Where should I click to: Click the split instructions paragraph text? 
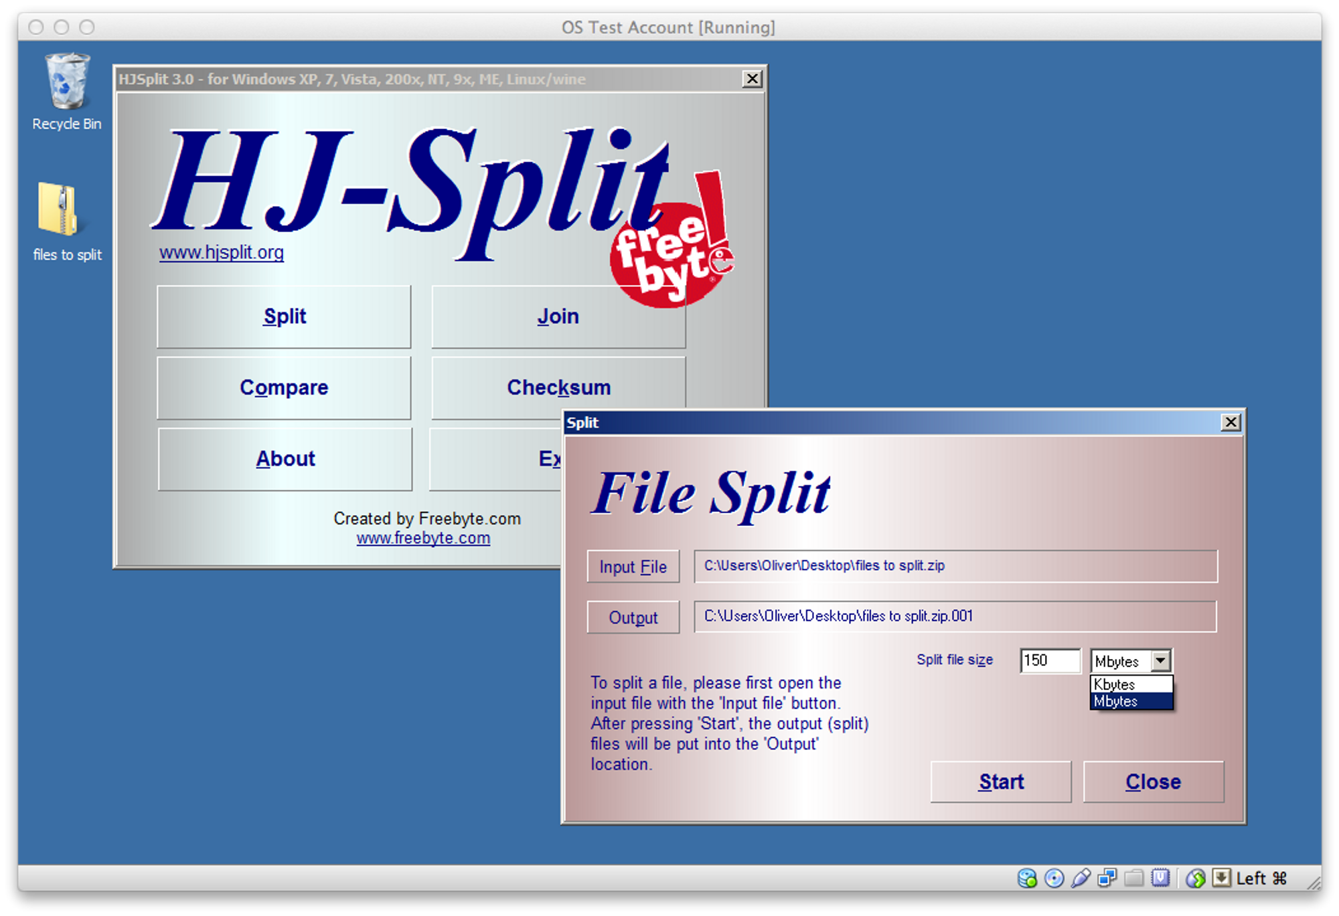pyautogui.click(x=730, y=723)
